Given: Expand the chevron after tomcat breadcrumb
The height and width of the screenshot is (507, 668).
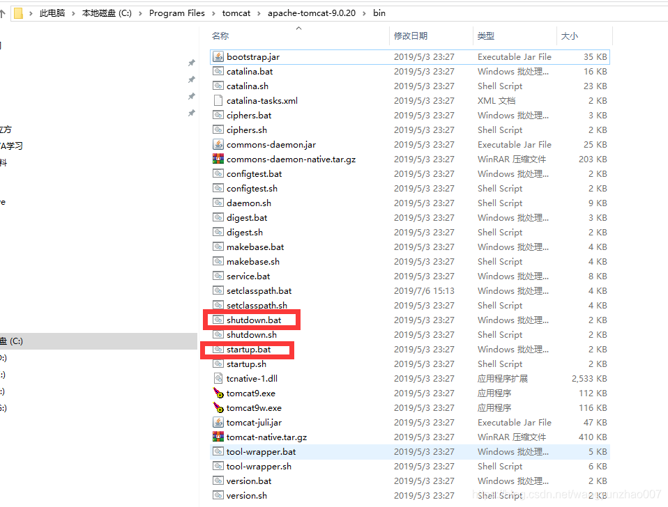Looking at the screenshot, I should (259, 14).
